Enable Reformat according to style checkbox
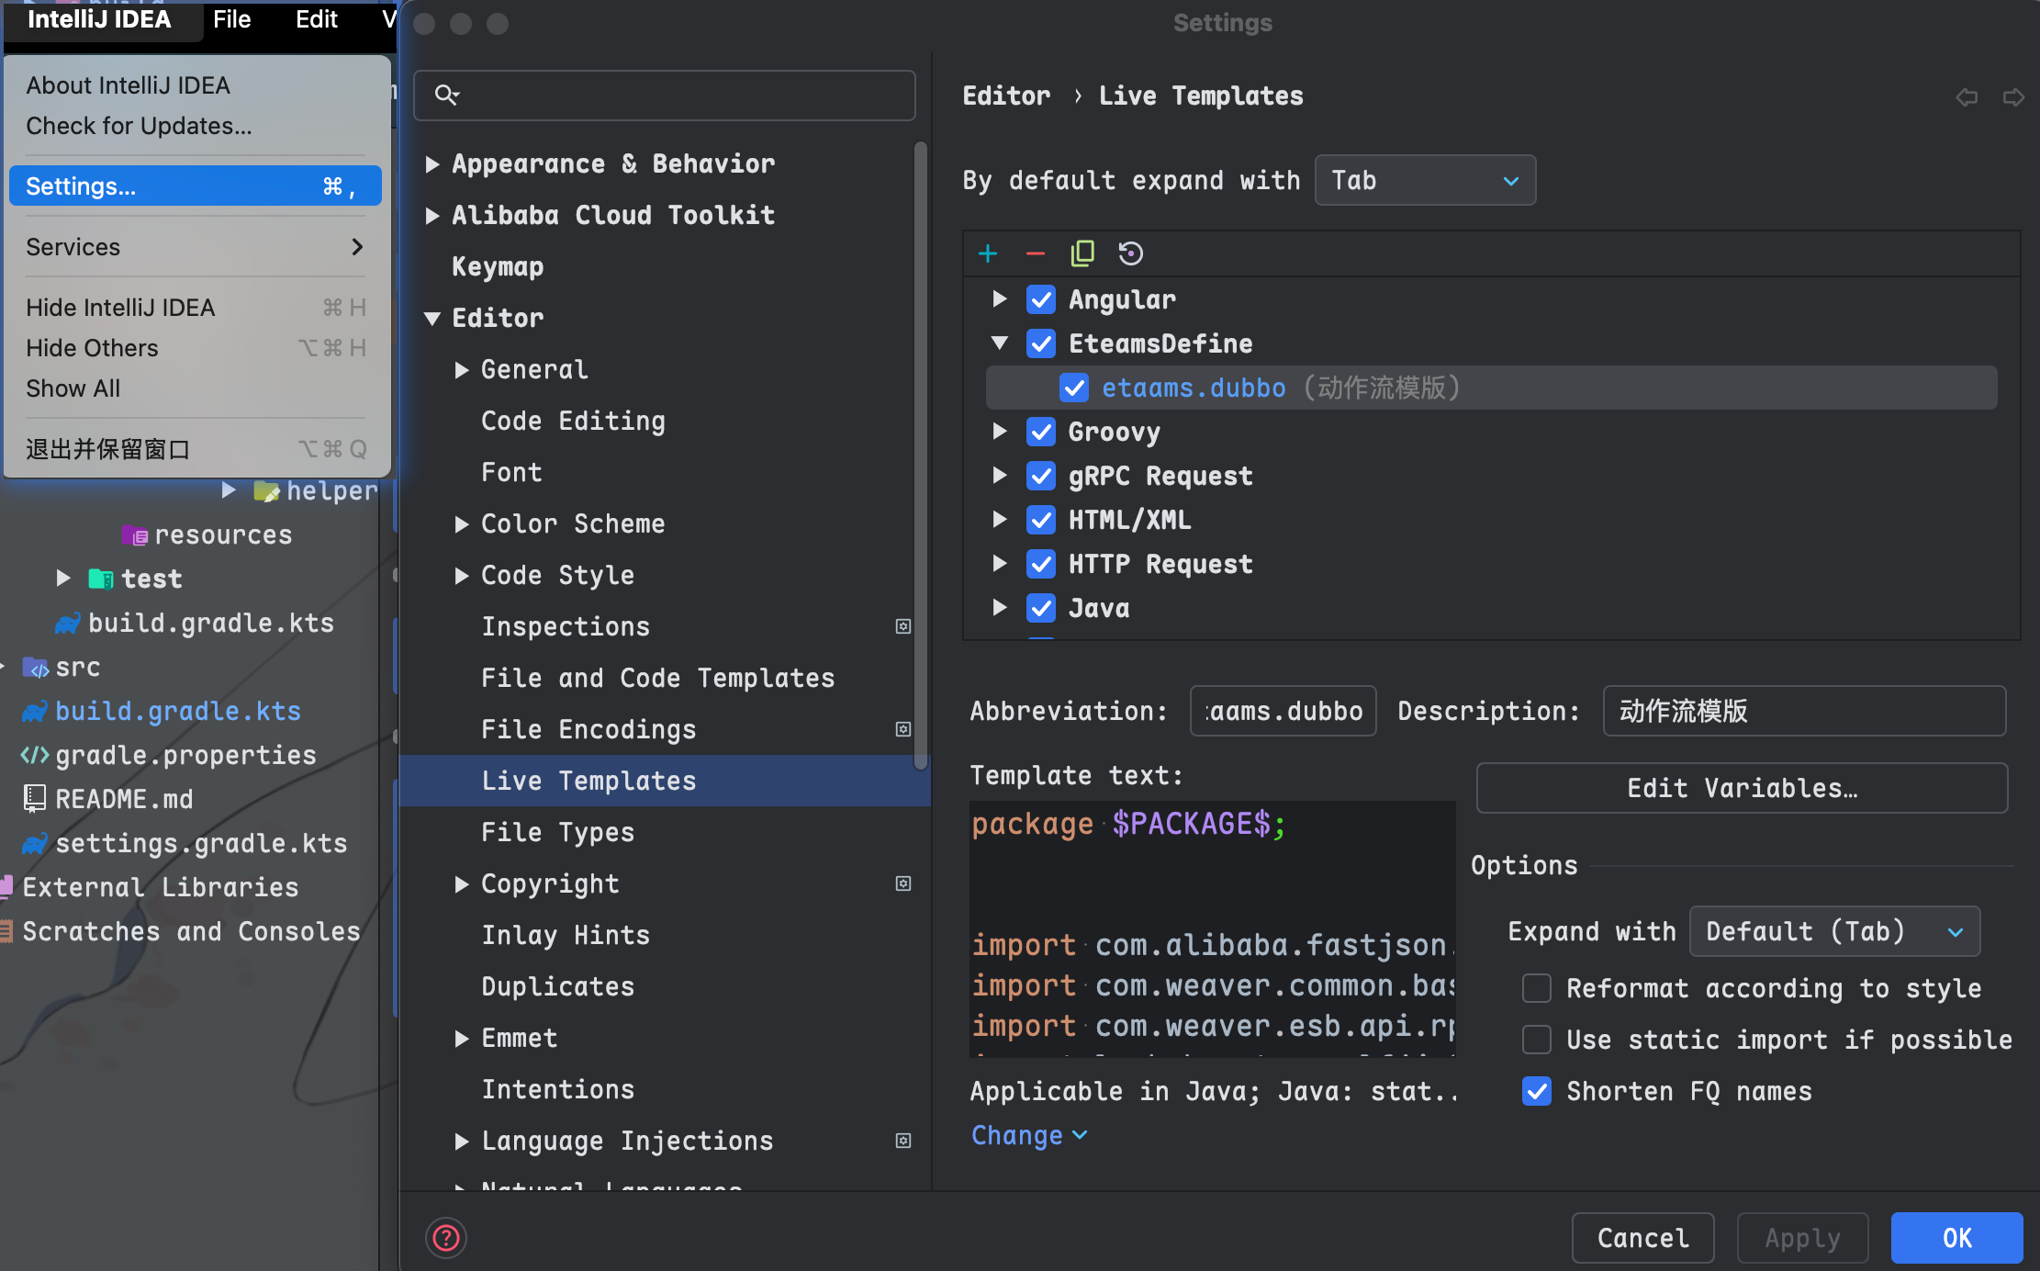The image size is (2040, 1271). tap(1537, 988)
